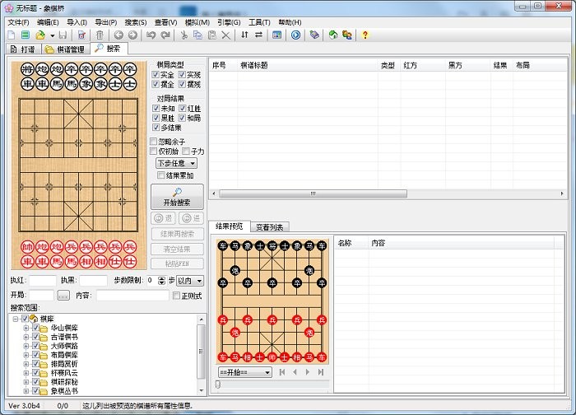Click the browse button next to 开局
Screen dimensions: 576x415
tap(63, 296)
